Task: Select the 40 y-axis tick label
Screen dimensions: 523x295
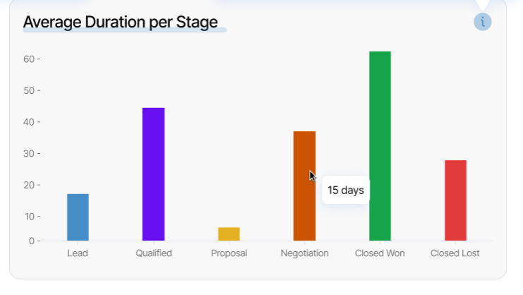Action: click(28, 122)
